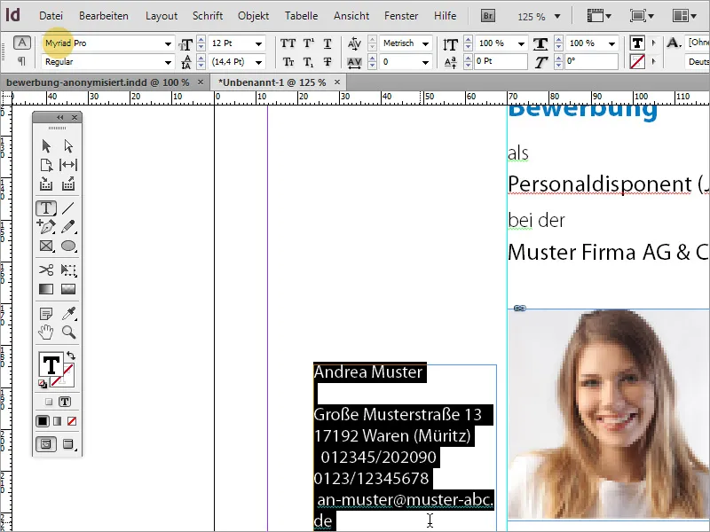Click the text fill color swatch in toolbox
710x532 pixels.
click(51, 364)
